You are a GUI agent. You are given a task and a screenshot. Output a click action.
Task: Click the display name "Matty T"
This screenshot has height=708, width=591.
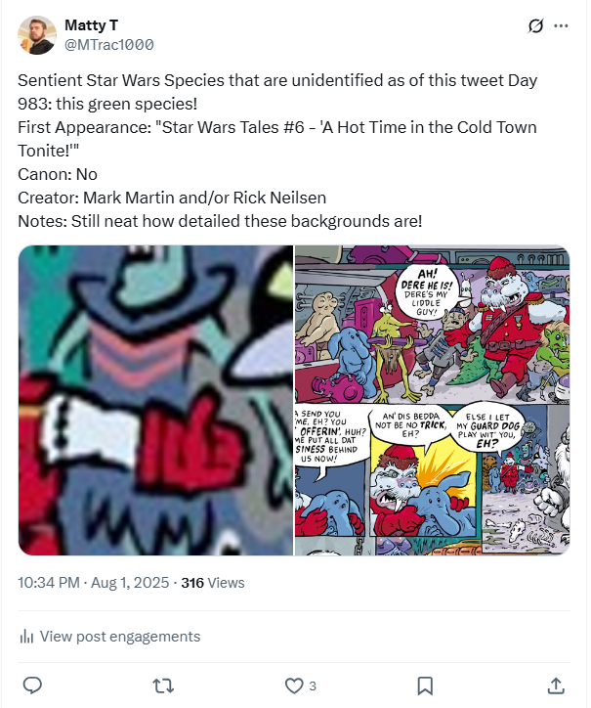point(91,24)
